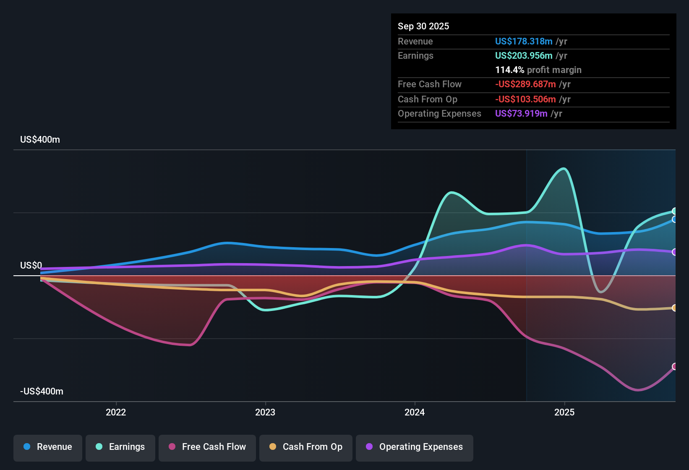Click the Revenue endpoint marker at chart edge
689x470 pixels.
click(x=675, y=220)
